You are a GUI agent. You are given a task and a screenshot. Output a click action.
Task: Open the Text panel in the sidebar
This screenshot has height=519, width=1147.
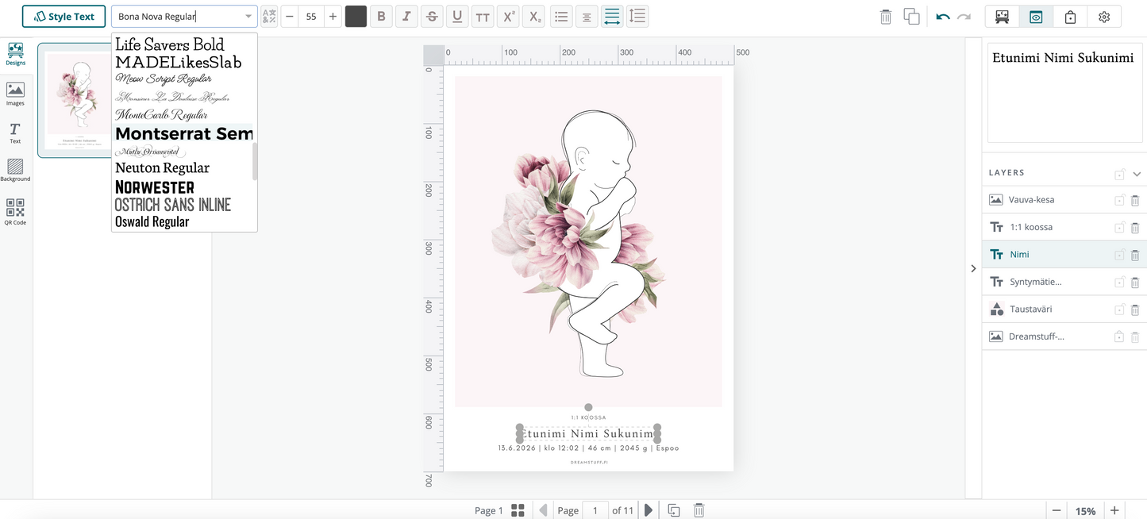coord(15,133)
